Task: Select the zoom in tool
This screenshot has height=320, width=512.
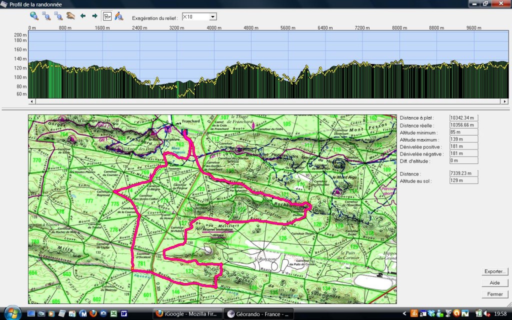Action: point(46,16)
